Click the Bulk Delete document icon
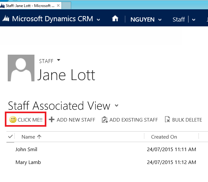 pyautogui.click(x=167, y=120)
